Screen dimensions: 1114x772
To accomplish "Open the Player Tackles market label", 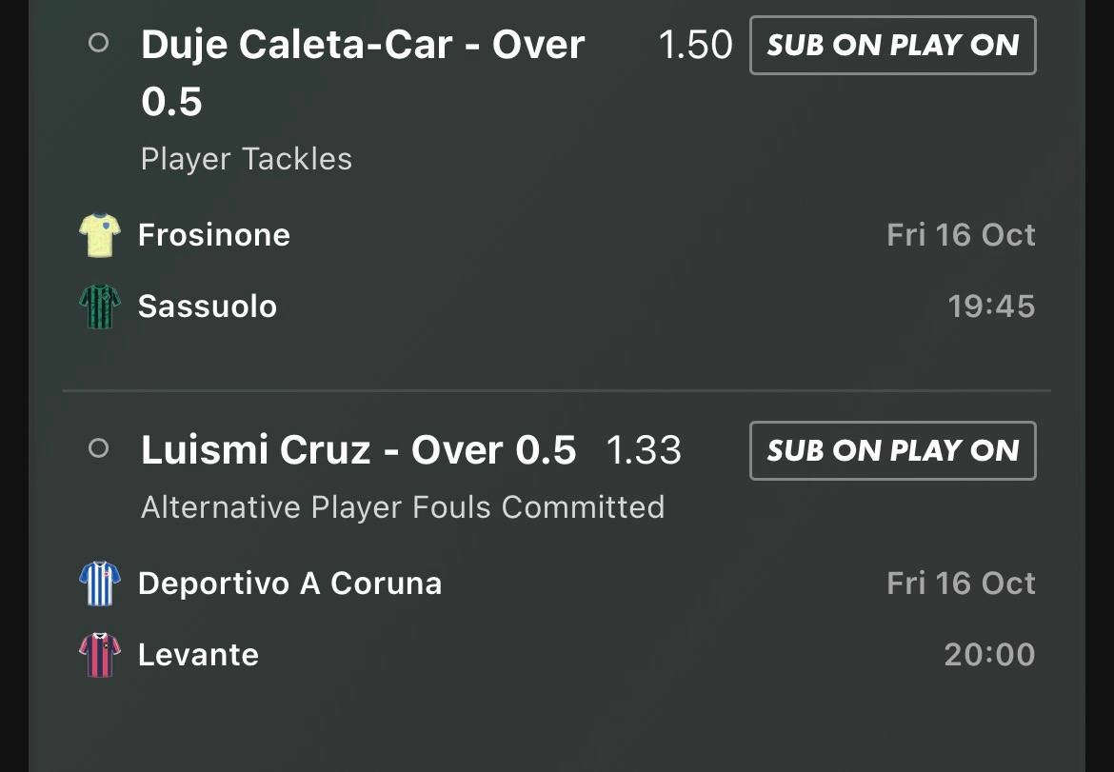I will point(247,159).
